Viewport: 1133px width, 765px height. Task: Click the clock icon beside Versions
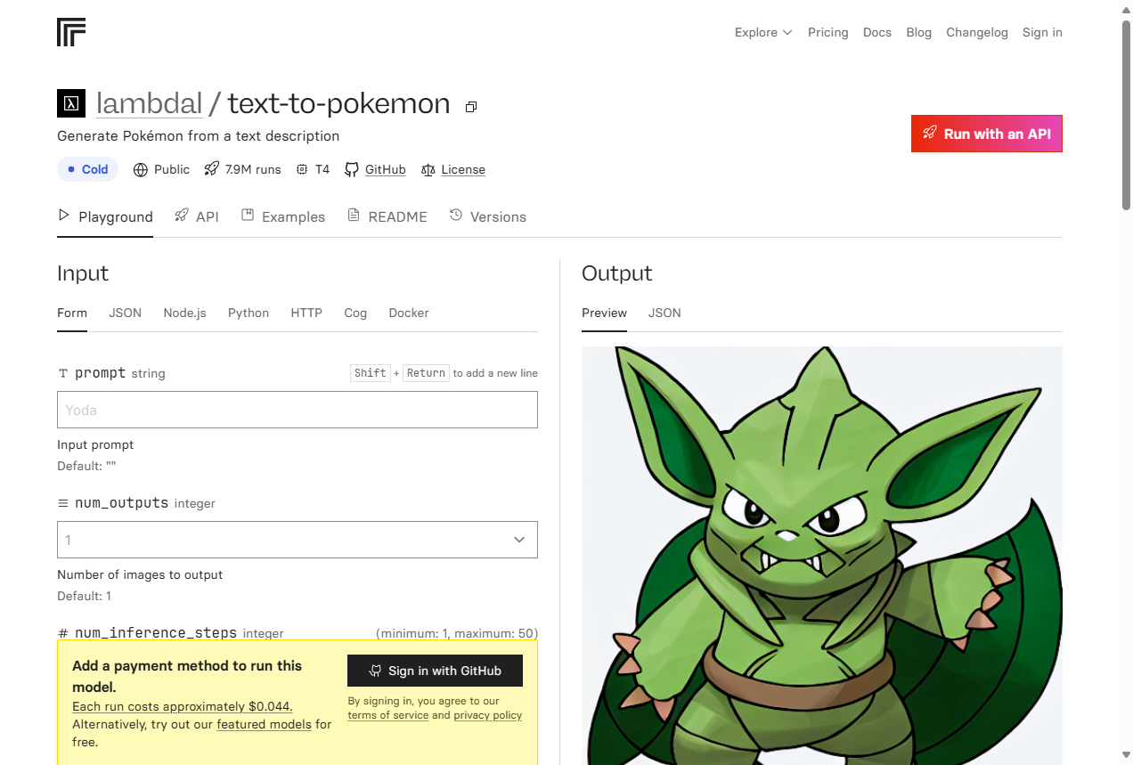pyautogui.click(x=454, y=216)
